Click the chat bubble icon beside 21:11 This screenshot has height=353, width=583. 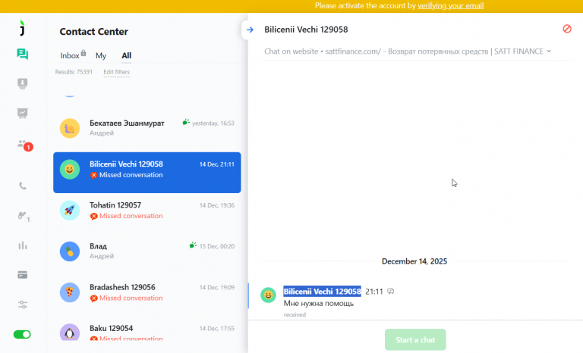390,292
